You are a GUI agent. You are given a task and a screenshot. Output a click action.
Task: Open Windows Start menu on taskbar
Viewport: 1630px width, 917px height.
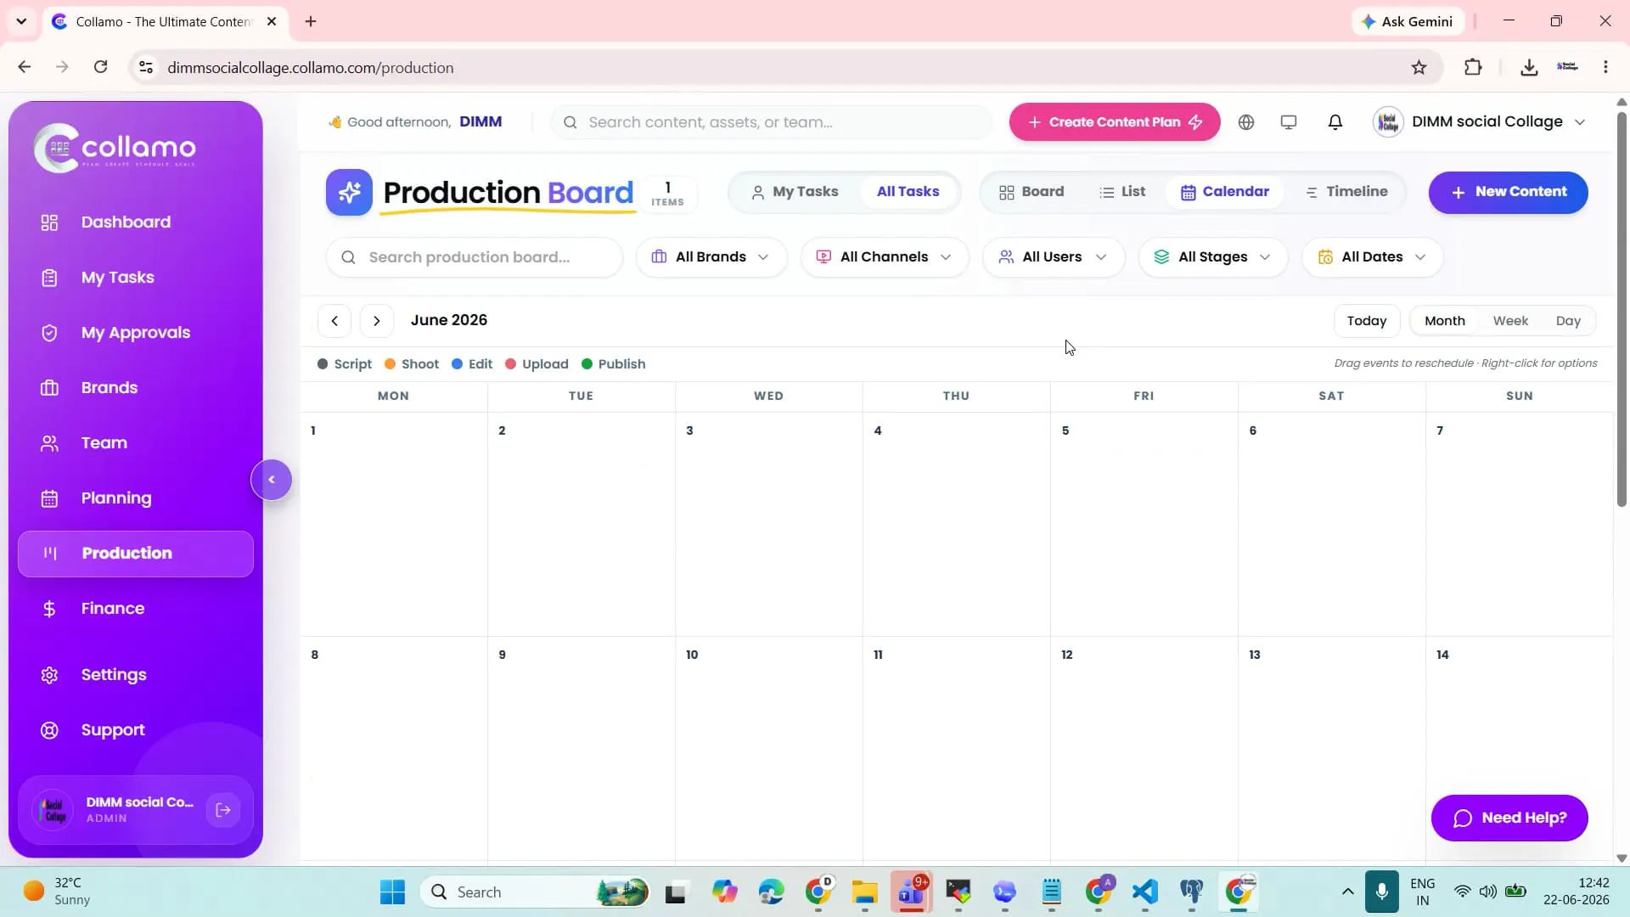coord(392,892)
